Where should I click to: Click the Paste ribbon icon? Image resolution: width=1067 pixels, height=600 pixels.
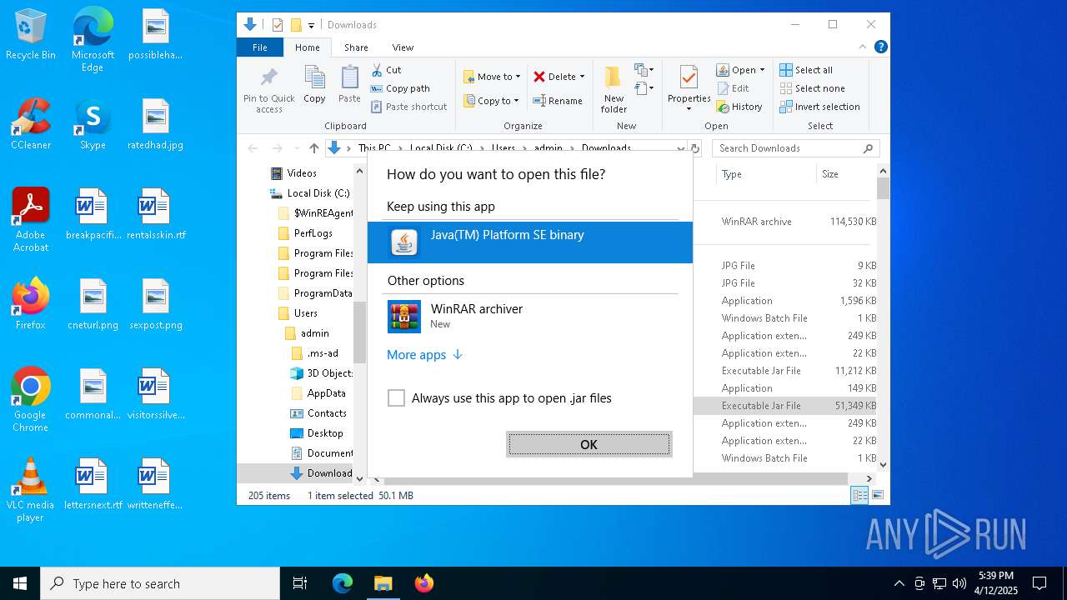(349, 85)
